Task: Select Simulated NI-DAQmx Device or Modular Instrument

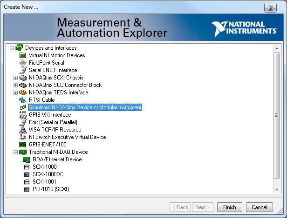Action: tap(85, 107)
